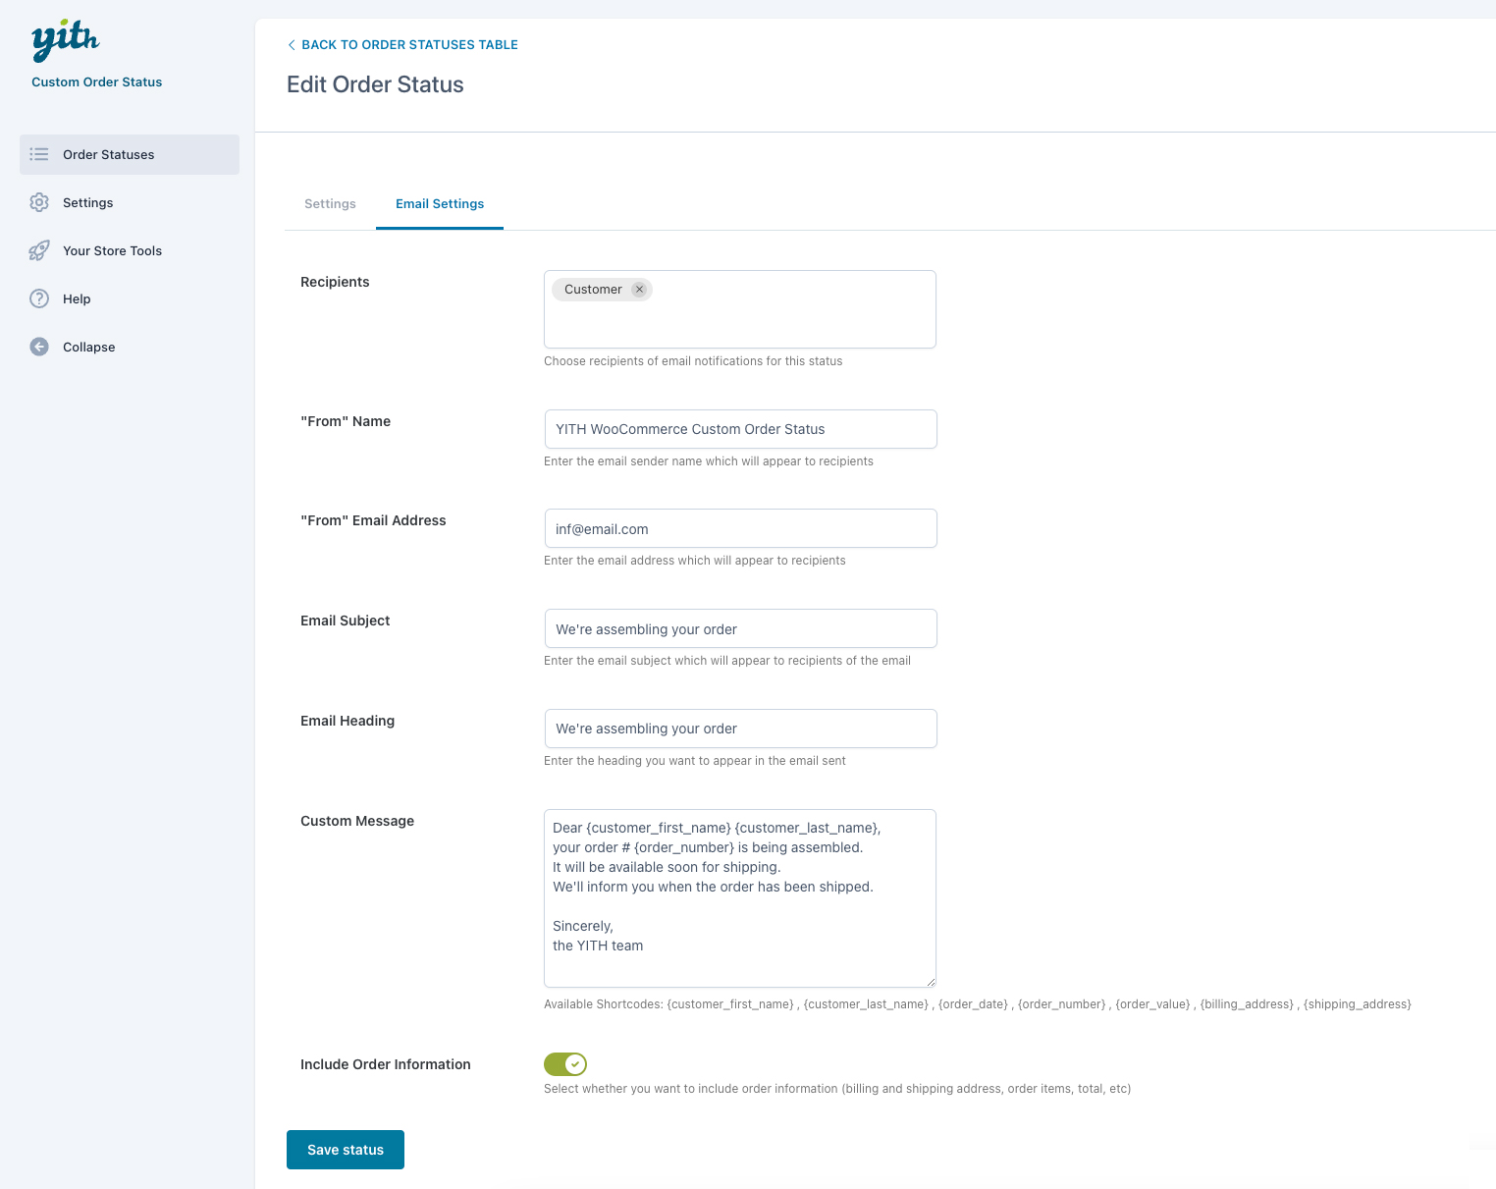Select the Email Settings tab
Image resolution: width=1496 pixels, height=1189 pixels.
[440, 204]
